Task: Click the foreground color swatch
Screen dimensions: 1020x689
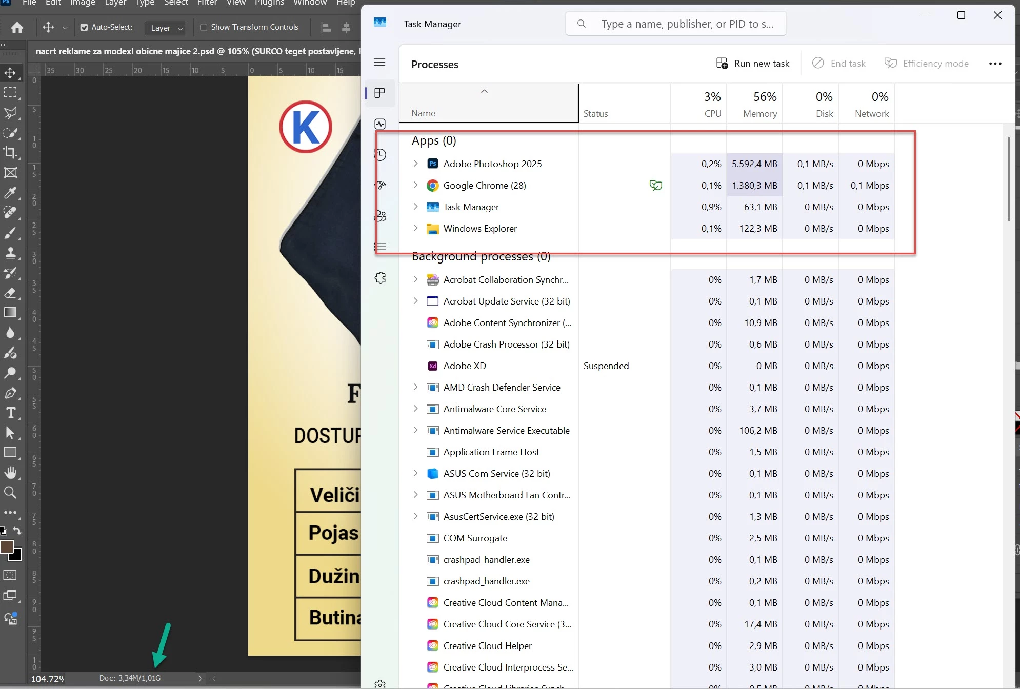Action: pos(7,546)
